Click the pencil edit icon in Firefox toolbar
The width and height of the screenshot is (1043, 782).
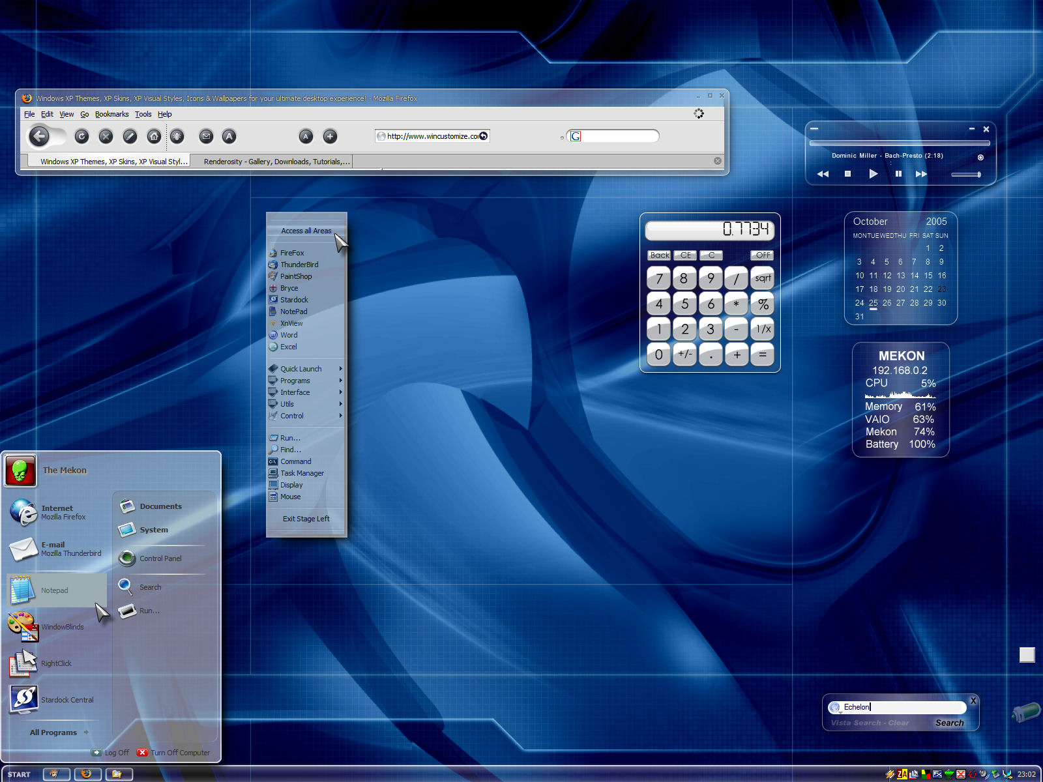[x=130, y=136]
